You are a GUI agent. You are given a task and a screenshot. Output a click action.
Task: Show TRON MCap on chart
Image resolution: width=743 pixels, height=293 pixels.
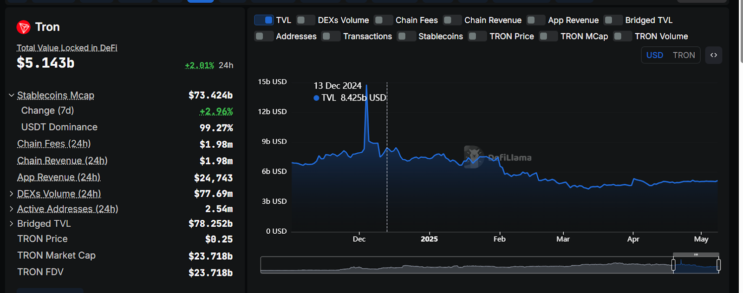click(x=548, y=36)
